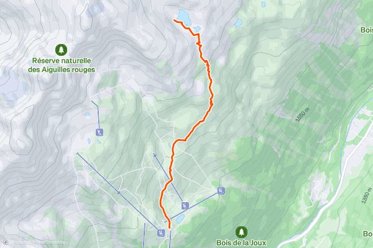373x248 pixels.
Task: Select the easternmost ski lift icon
Action: (x=221, y=191)
